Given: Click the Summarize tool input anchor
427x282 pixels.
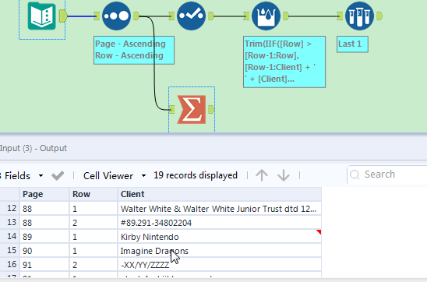Looking at the screenshot, I should tap(171, 109).
